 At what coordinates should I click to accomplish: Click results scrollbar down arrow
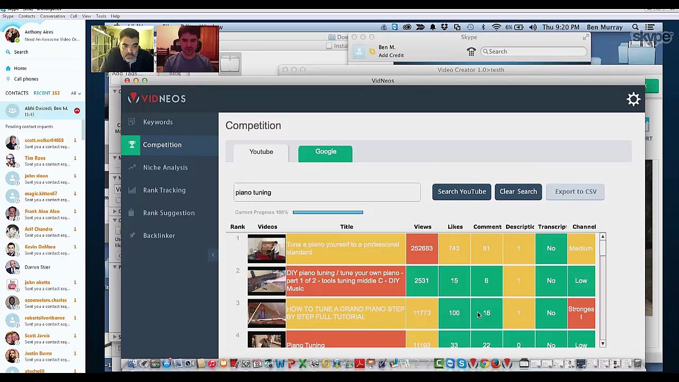pos(603,344)
